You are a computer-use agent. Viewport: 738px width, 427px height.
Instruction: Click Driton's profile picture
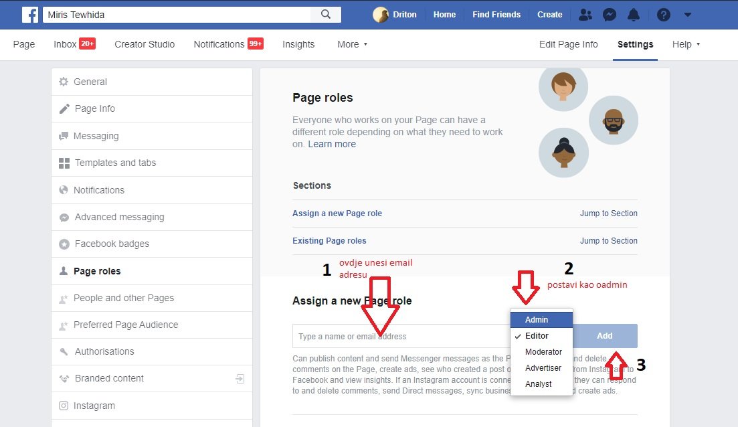coord(381,15)
